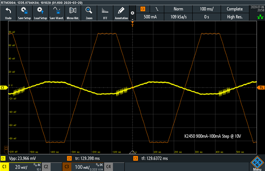Click the Complete acquisition status button
This screenshot has width=265, height=171.
[235, 9]
